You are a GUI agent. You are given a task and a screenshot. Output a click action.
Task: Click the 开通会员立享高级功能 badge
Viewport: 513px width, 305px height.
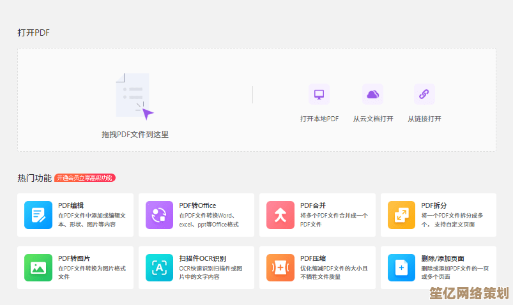85,178
